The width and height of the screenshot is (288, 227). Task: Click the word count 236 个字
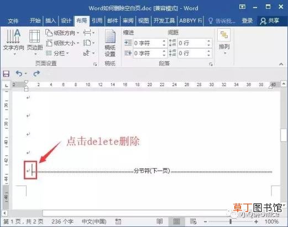(62, 221)
